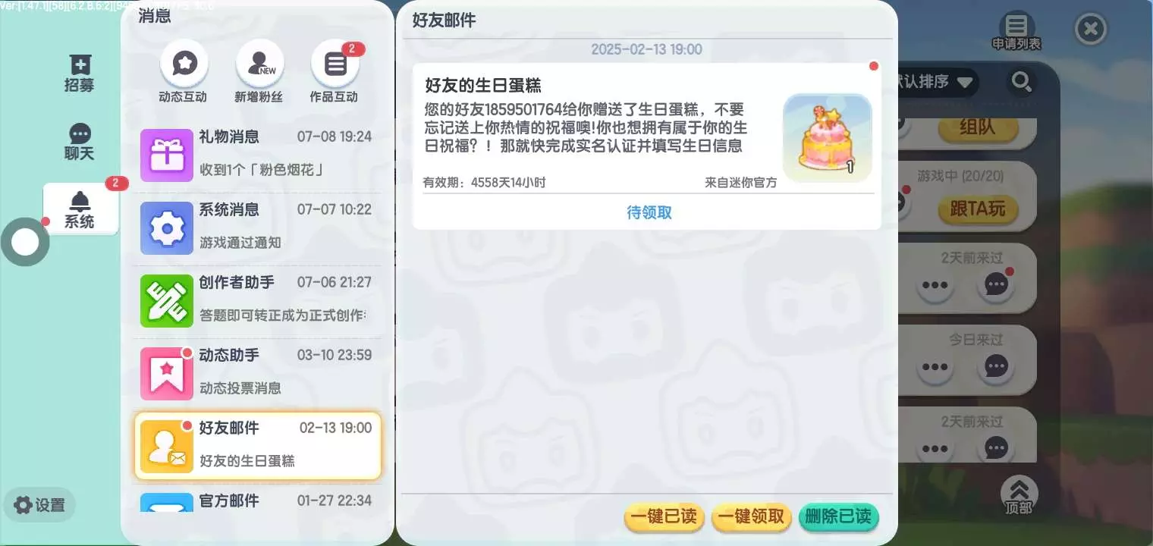Click the 待领取 claim link
Viewport: 1153px width, 546px height.
pos(649,212)
